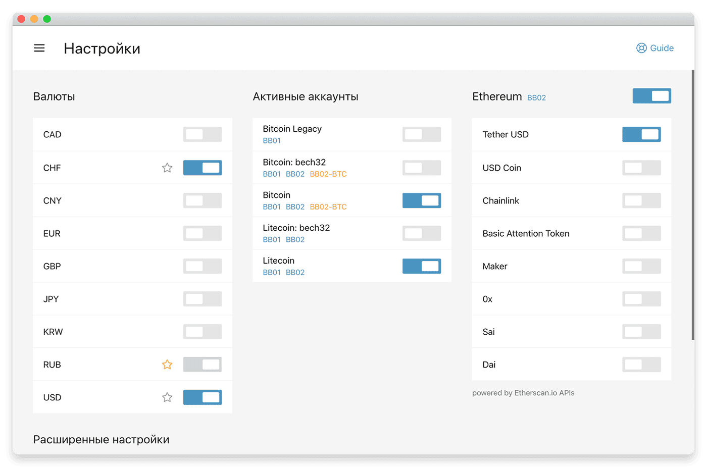Click BB02-BTC tag in Bitcoin row
Viewport: 707px width, 467px height.
click(328, 206)
